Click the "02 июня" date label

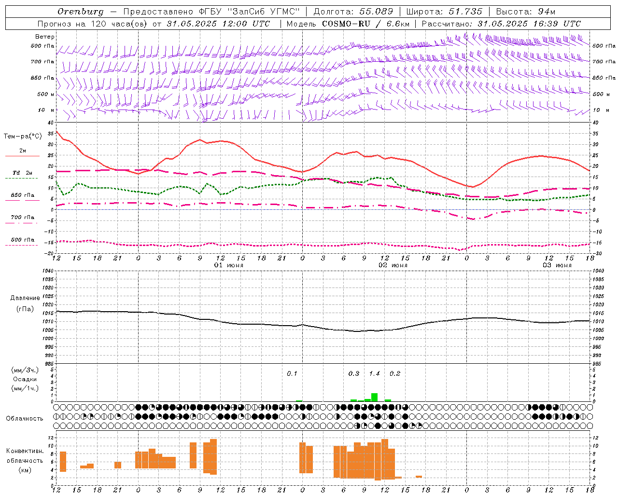[393, 265]
